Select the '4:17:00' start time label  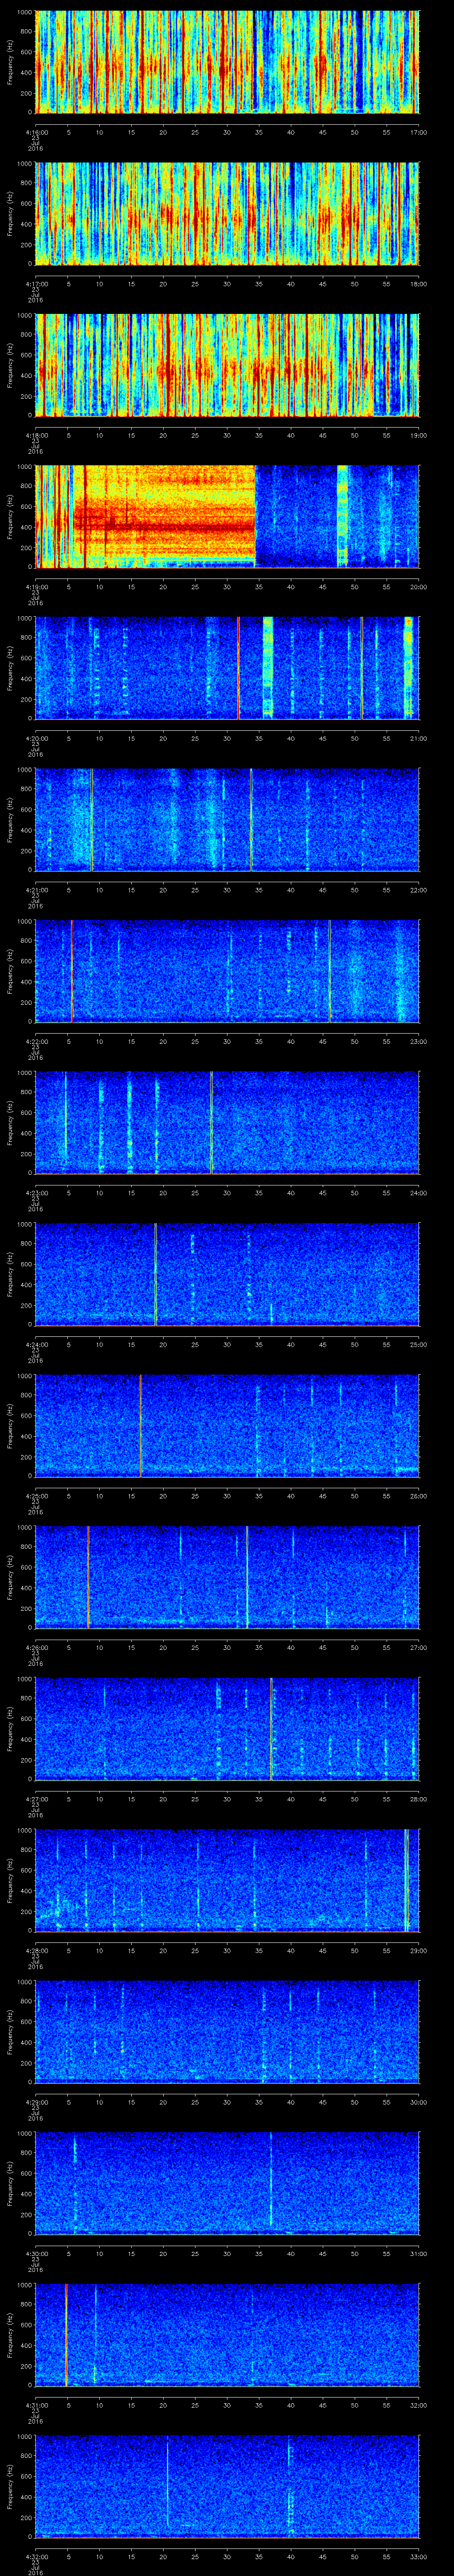tap(36, 284)
